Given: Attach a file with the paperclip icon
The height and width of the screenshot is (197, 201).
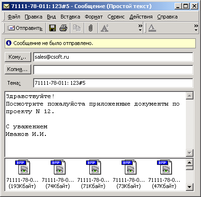Looking at the screenshot, I should [90, 28].
